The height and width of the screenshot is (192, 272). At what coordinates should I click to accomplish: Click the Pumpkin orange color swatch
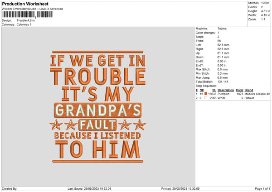pyautogui.click(x=206, y=94)
